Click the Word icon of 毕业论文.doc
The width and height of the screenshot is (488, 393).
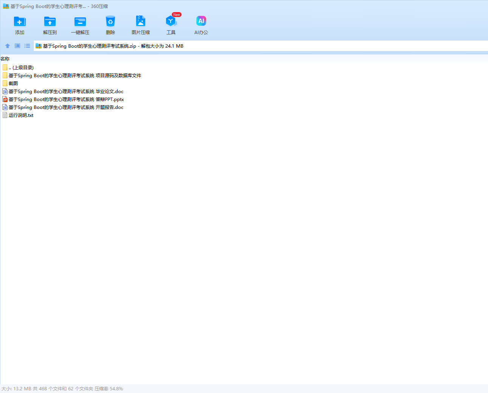5,91
